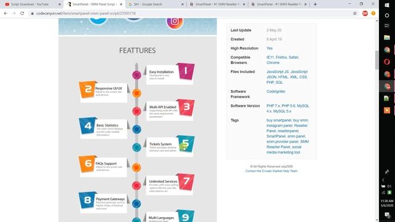Click the Created value '8 April 19'
Image resolution: width=395 pixels, height=222 pixels.
coord(274,39)
